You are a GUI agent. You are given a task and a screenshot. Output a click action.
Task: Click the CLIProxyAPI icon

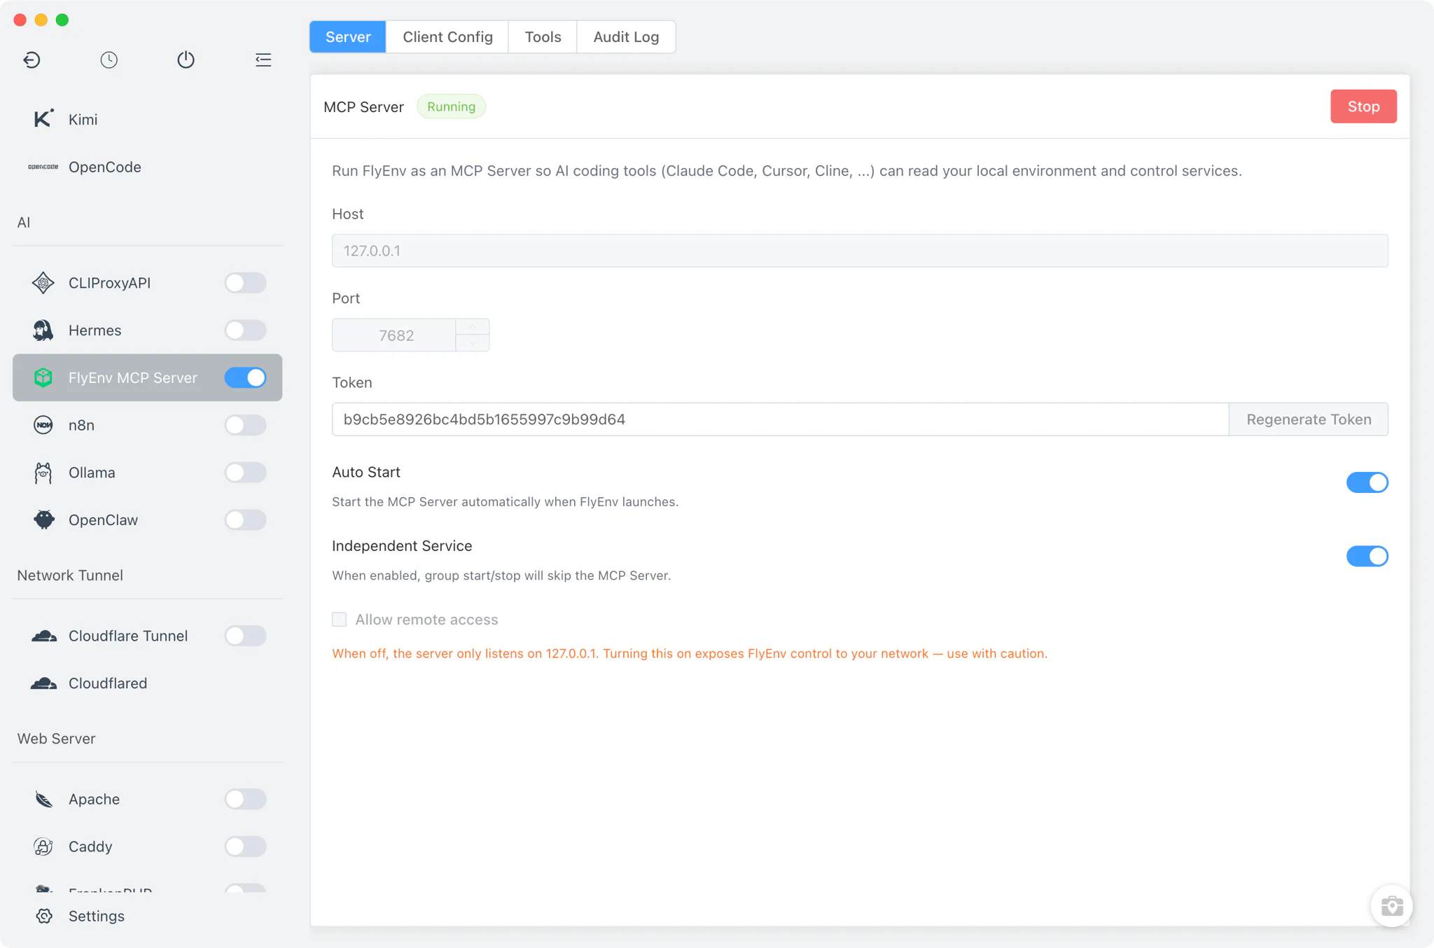[43, 283]
